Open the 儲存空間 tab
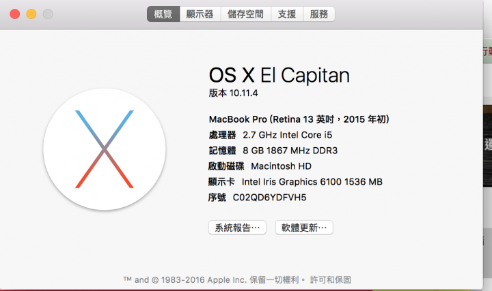This screenshot has height=291, width=492. (246, 14)
